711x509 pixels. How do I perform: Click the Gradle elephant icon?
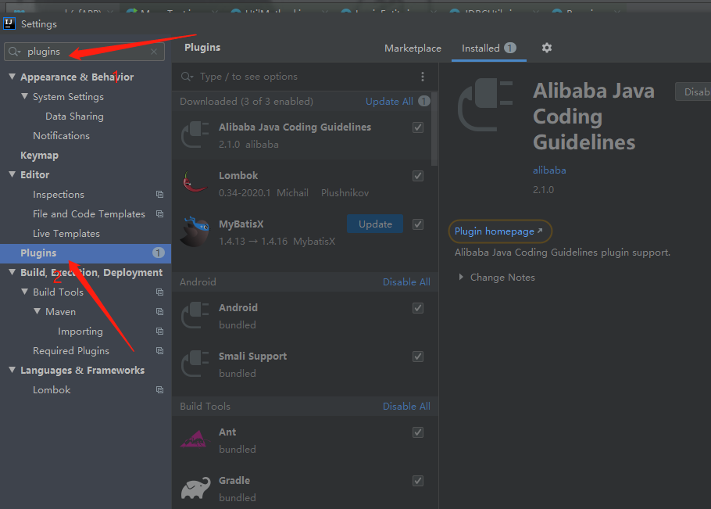coord(196,488)
